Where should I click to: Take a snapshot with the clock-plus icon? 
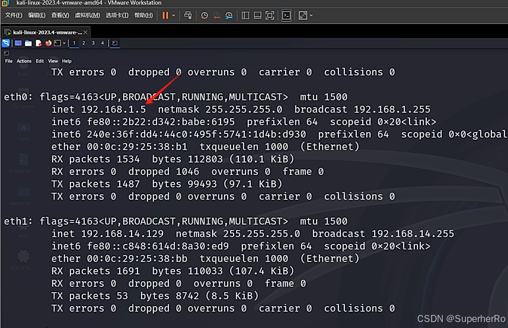205,15
